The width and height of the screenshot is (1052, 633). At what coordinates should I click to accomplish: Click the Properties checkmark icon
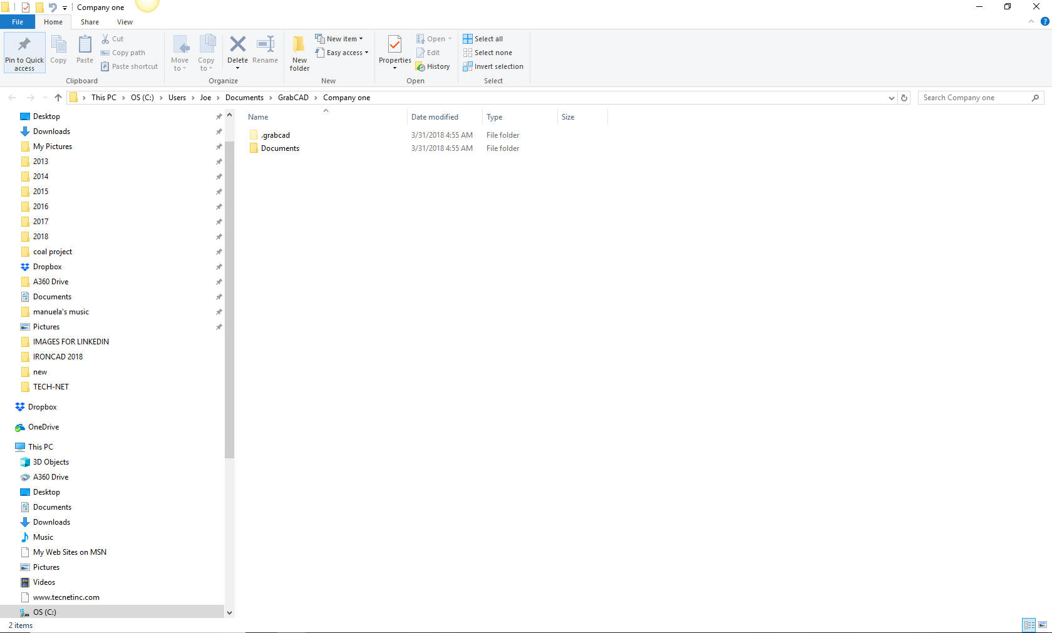[x=394, y=44]
